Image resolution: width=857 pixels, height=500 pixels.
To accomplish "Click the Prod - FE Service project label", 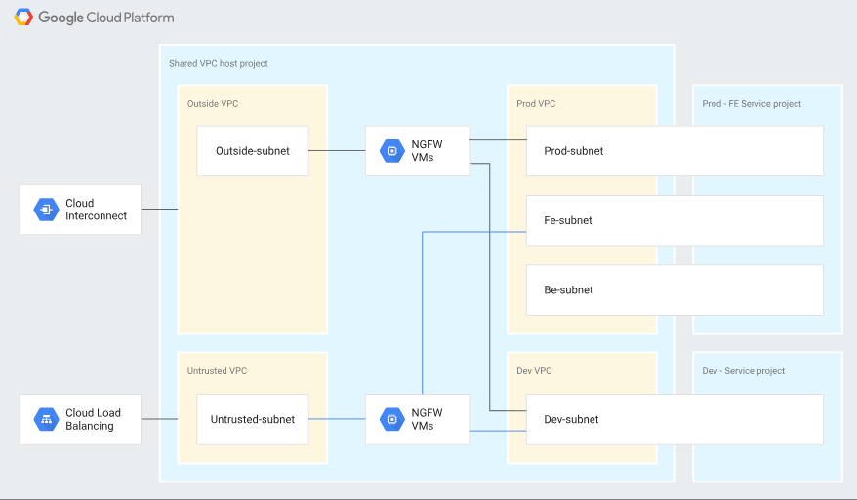I will coord(752,103).
